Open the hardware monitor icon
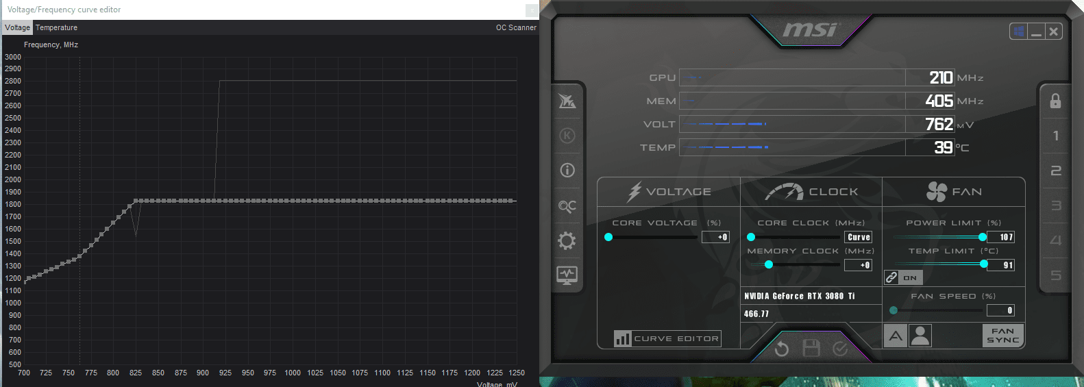1084x387 pixels. tap(567, 275)
